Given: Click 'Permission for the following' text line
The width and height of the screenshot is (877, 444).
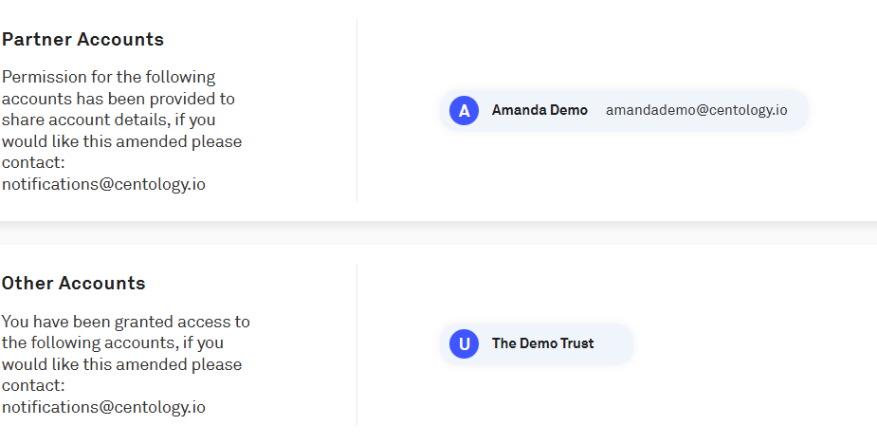Looking at the screenshot, I should pos(108,77).
